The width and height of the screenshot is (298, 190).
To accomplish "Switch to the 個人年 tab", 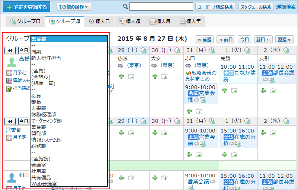I will 190,21.
